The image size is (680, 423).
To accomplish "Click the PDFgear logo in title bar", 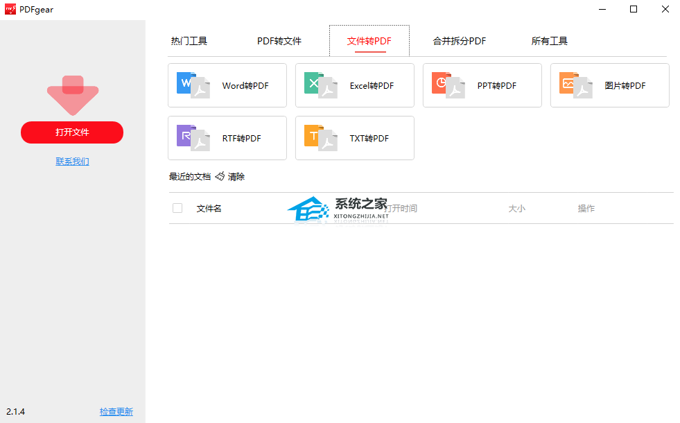I will (x=10, y=9).
